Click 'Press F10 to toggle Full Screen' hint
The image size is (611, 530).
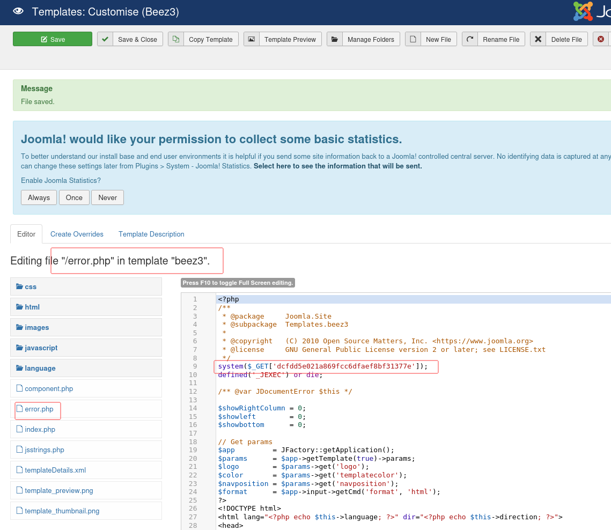coord(238,283)
